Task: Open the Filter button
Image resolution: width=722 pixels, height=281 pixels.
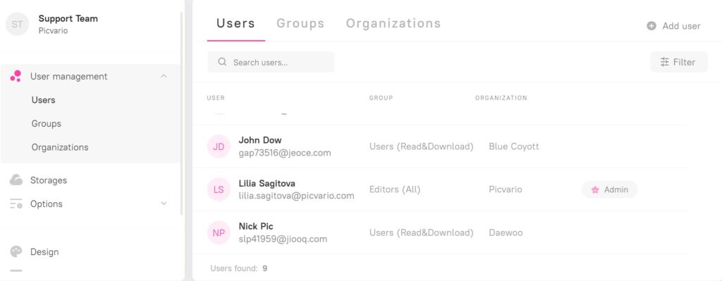Action: click(679, 62)
